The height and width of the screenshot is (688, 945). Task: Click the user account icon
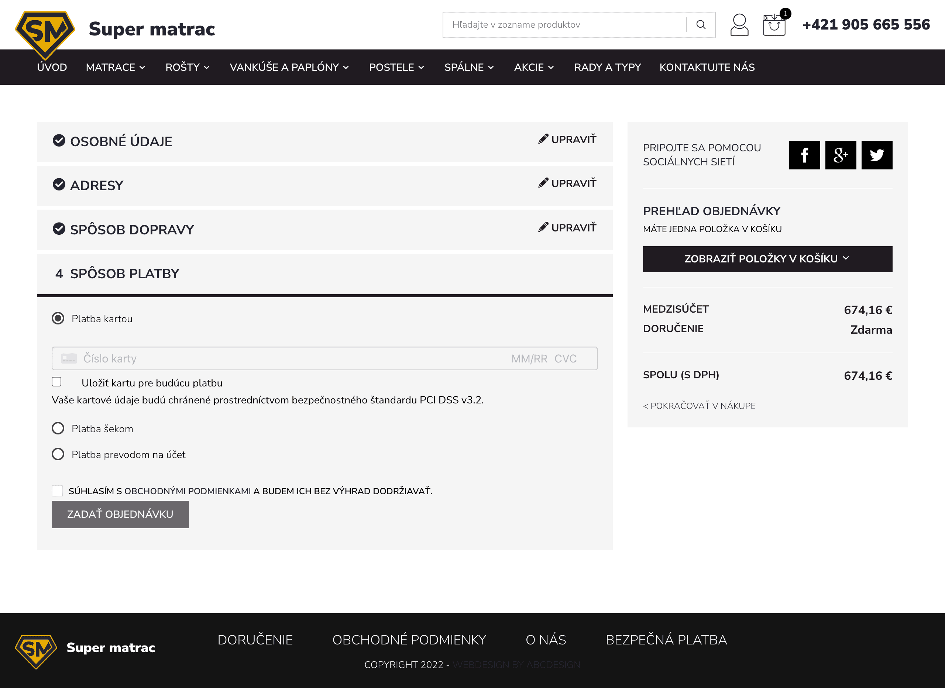[x=739, y=25]
